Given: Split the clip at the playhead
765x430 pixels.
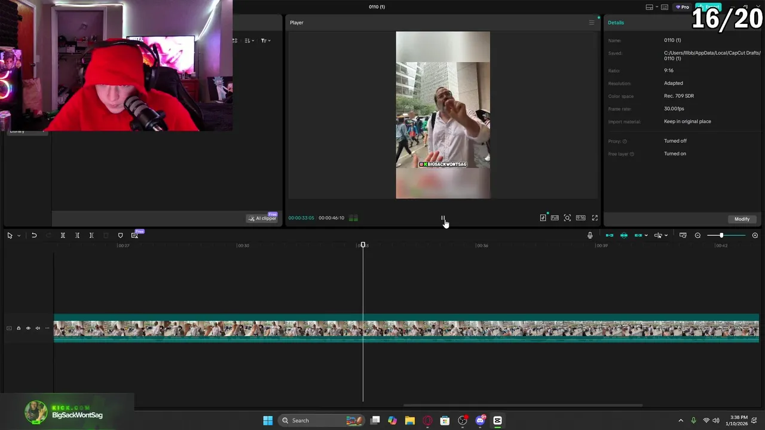Looking at the screenshot, I should click(x=63, y=235).
